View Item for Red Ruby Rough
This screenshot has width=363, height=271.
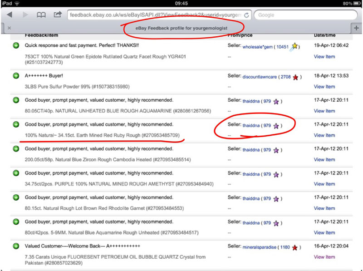coord(324,135)
